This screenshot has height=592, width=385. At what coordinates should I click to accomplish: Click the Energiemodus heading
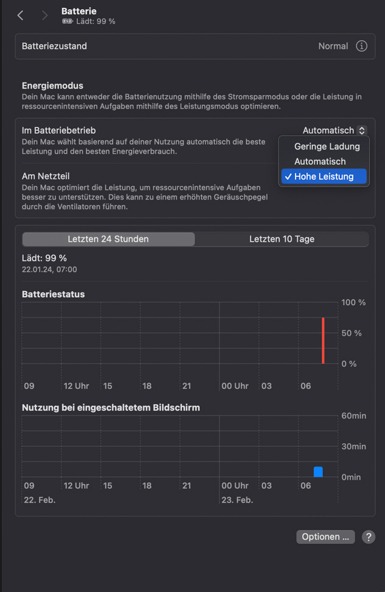coord(52,85)
